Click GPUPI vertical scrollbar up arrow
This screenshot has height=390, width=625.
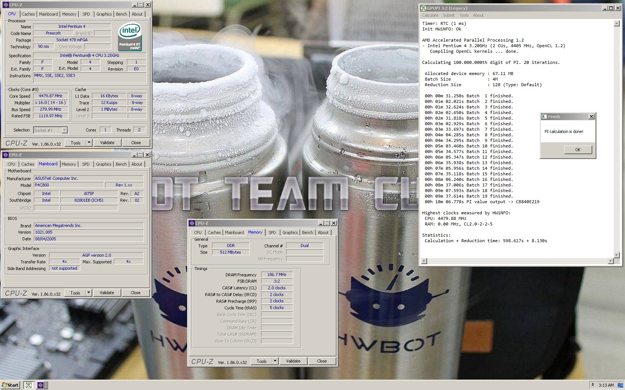click(616, 23)
